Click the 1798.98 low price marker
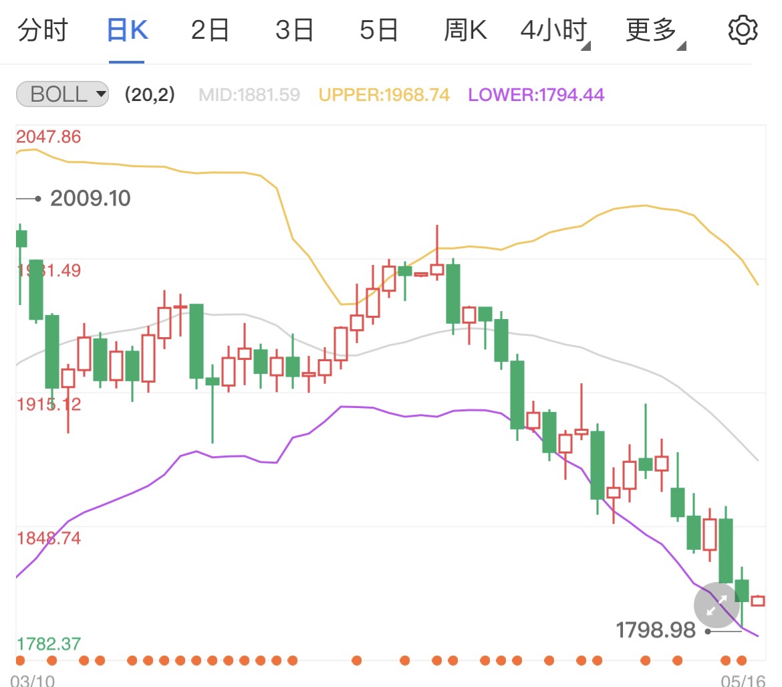The height and width of the screenshot is (687, 782). (655, 630)
